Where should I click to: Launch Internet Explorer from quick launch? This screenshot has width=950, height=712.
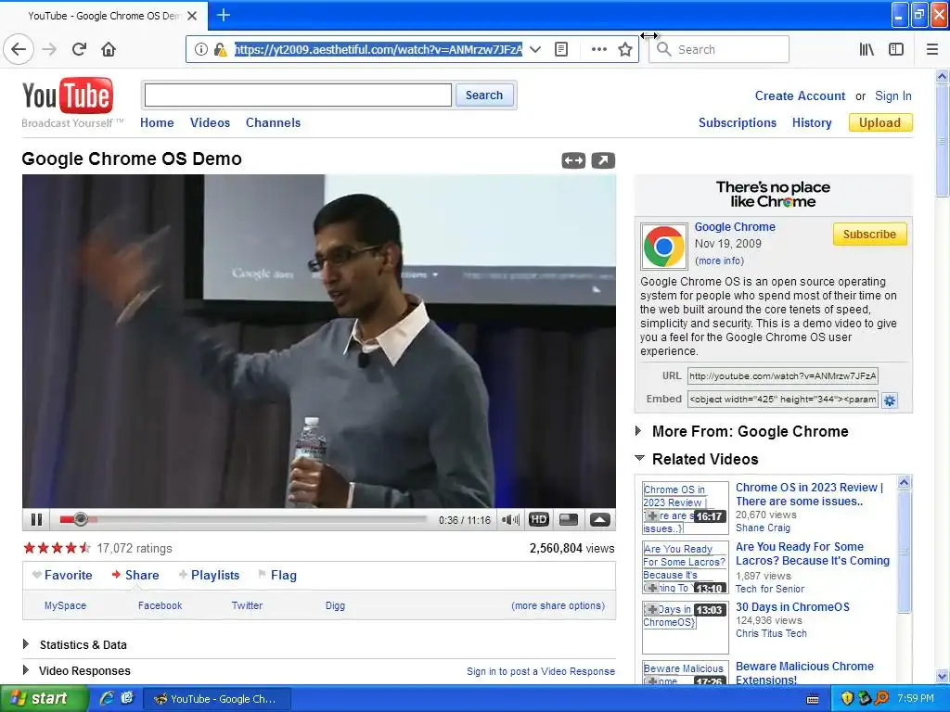[108, 698]
